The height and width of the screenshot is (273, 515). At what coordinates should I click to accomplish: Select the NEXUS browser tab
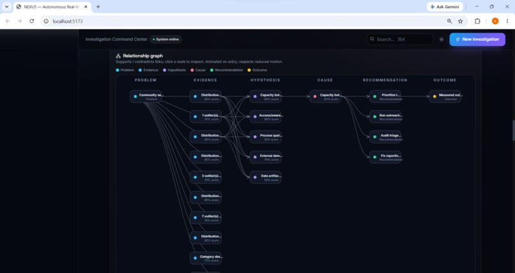click(52, 6)
